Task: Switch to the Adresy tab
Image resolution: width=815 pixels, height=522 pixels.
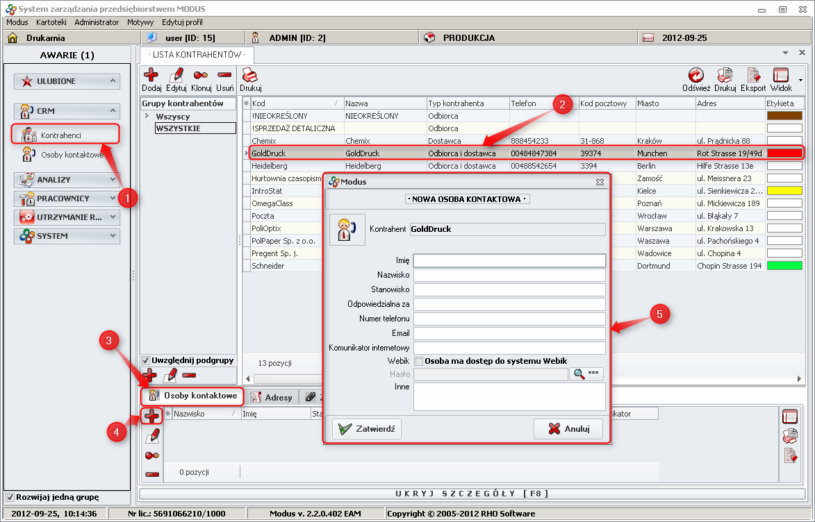Action: (272, 397)
